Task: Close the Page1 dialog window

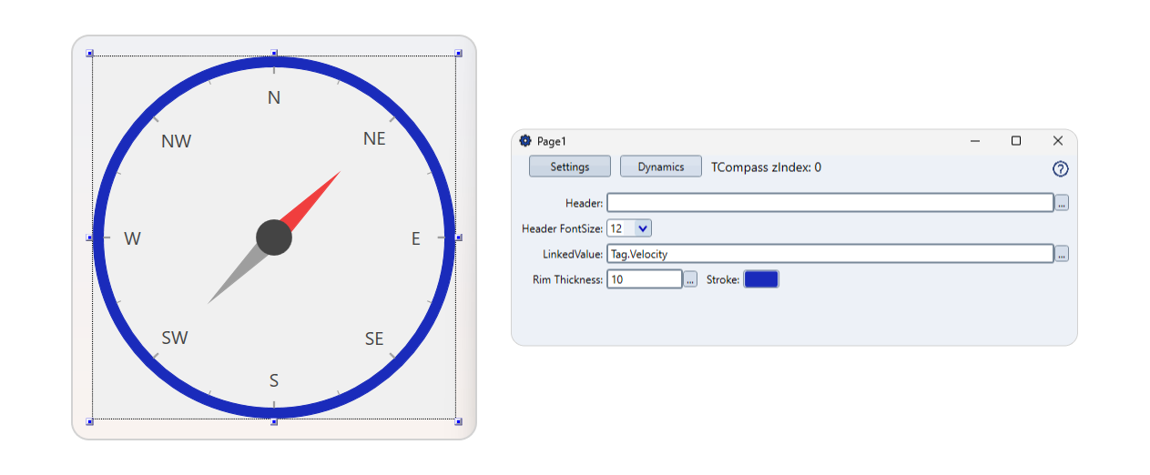Action: tap(1057, 141)
